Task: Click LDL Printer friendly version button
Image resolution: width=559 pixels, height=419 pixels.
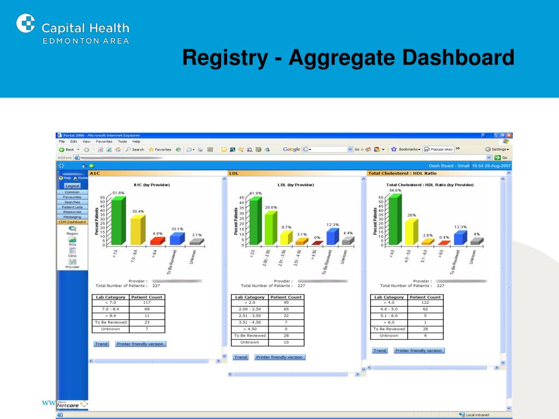Action: click(279, 357)
